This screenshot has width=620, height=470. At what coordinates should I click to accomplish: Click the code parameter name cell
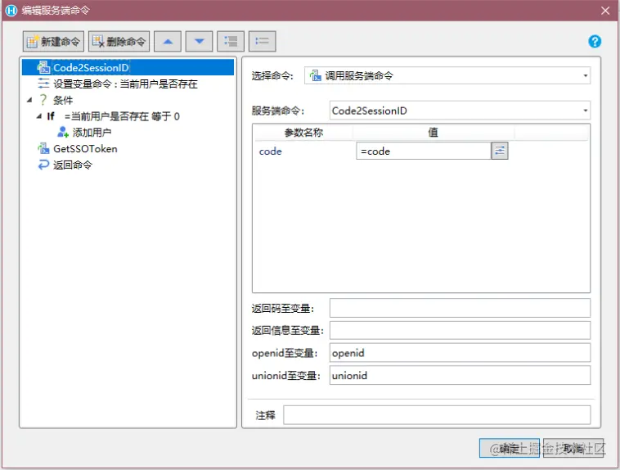(x=271, y=151)
